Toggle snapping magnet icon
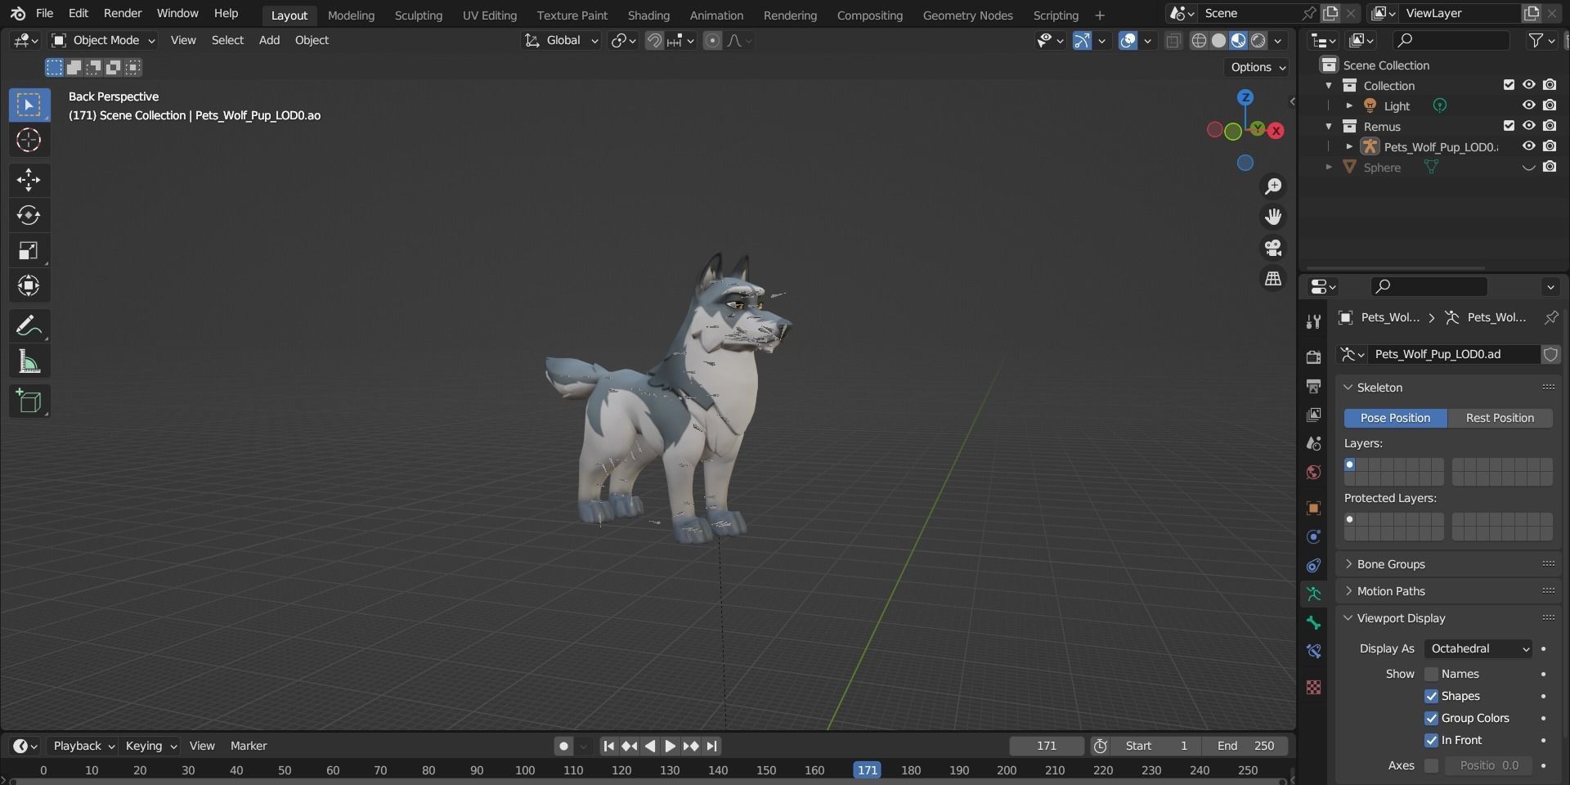The height and width of the screenshot is (785, 1570). click(654, 40)
